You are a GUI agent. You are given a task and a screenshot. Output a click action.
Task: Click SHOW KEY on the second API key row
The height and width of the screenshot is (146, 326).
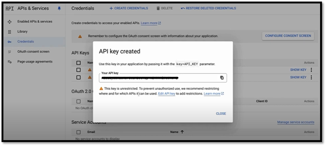coord(298,77)
